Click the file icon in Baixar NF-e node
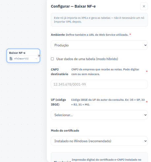The height and width of the screenshot is (162, 151). [11, 59]
